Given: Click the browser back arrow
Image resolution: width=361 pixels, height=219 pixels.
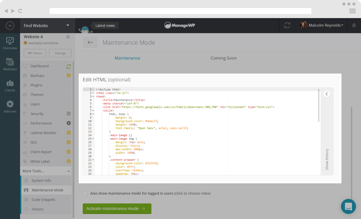Looking at the screenshot, I should (6, 11).
